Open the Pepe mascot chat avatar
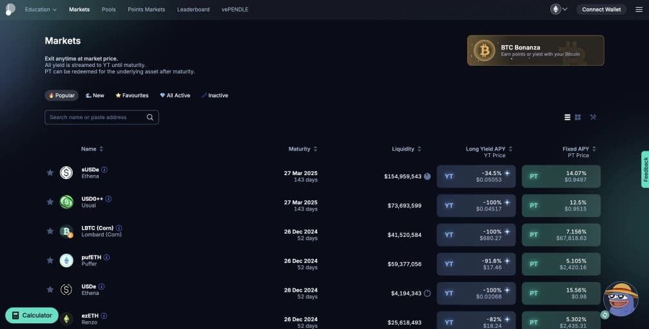649x329 pixels. tap(620, 299)
